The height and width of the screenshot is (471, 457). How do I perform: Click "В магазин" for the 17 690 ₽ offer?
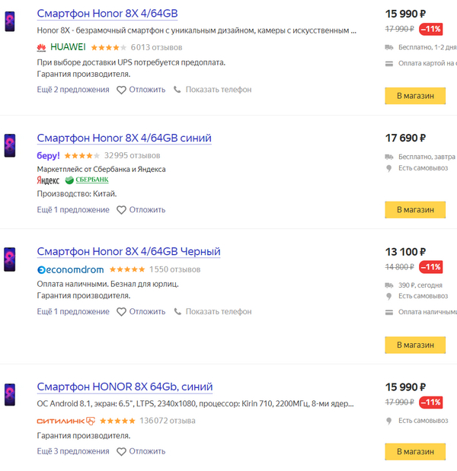point(415,210)
